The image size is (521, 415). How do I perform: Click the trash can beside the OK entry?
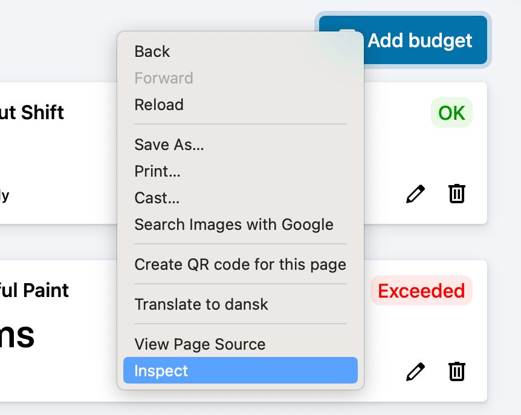click(x=457, y=194)
